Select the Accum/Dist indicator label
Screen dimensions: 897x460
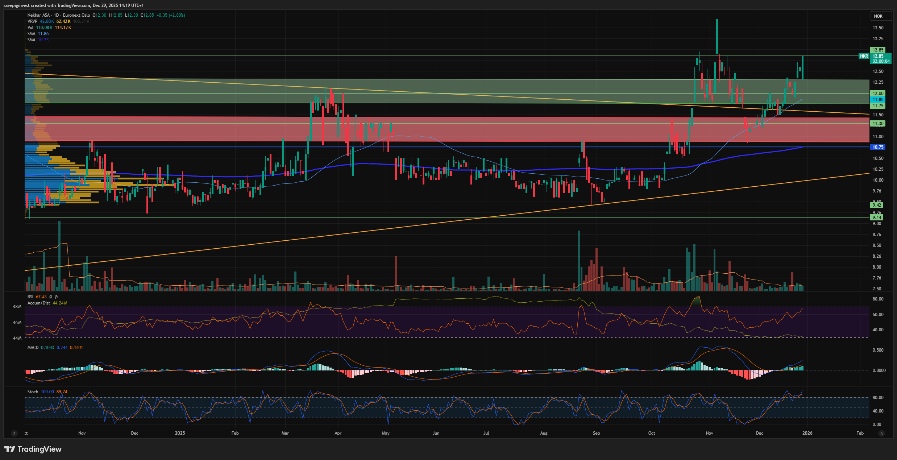click(38, 303)
